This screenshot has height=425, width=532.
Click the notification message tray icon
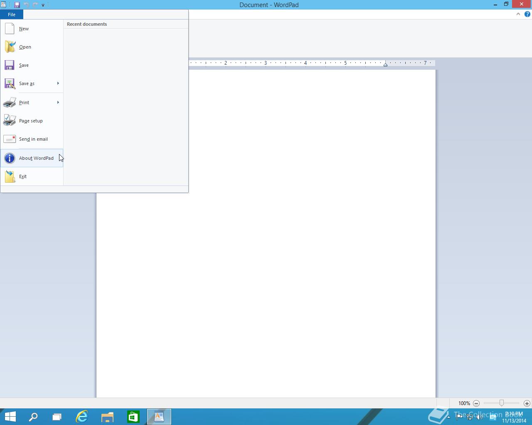pyautogui.click(x=493, y=417)
